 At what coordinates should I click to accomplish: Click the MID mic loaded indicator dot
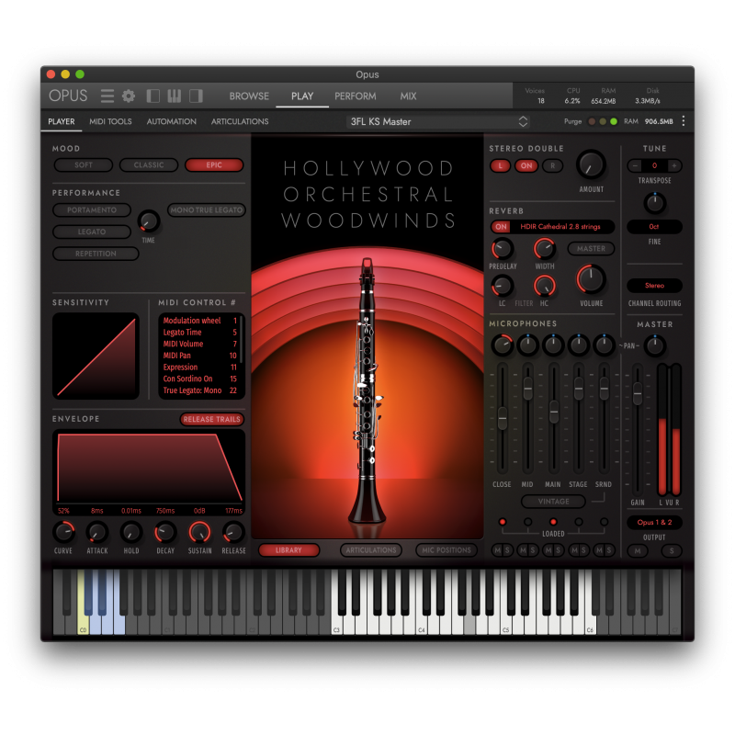pyautogui.click(x=527, y=522)
